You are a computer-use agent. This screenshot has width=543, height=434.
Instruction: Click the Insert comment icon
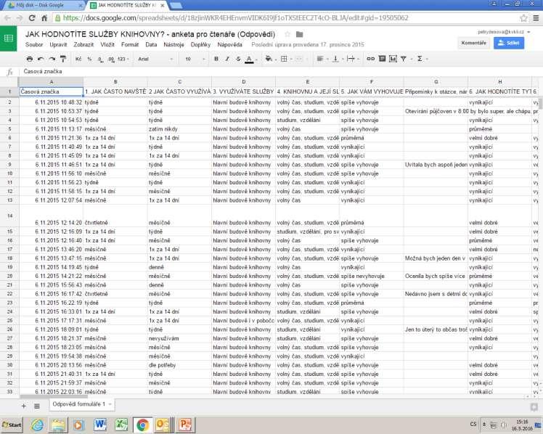point(382,59)
